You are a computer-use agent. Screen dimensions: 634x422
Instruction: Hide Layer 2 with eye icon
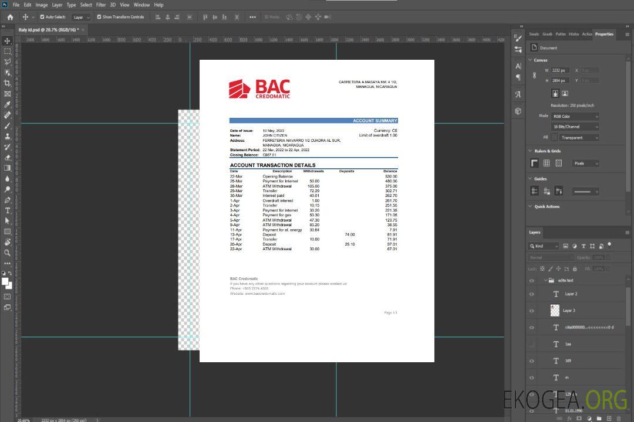pyautogui.click(x=532, y=294)
